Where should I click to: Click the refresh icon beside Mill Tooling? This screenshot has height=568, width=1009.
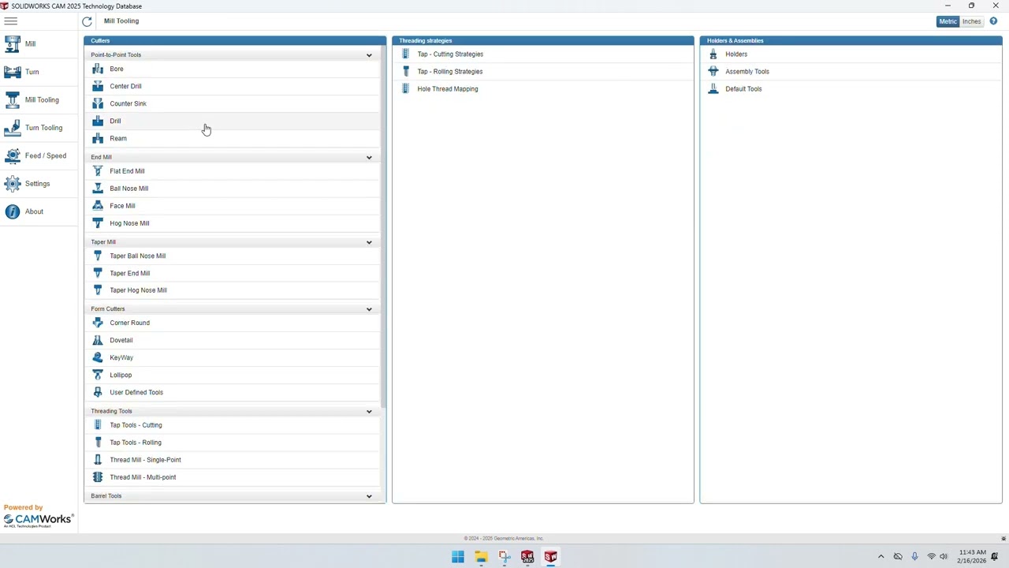click(x=87, y=21)
